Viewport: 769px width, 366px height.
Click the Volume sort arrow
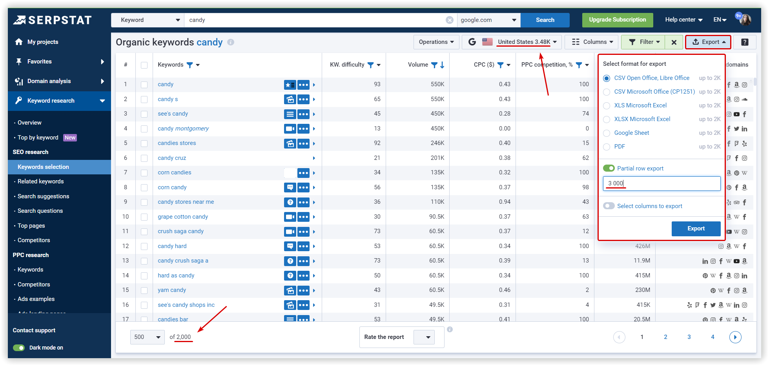[x=442, y=65]
